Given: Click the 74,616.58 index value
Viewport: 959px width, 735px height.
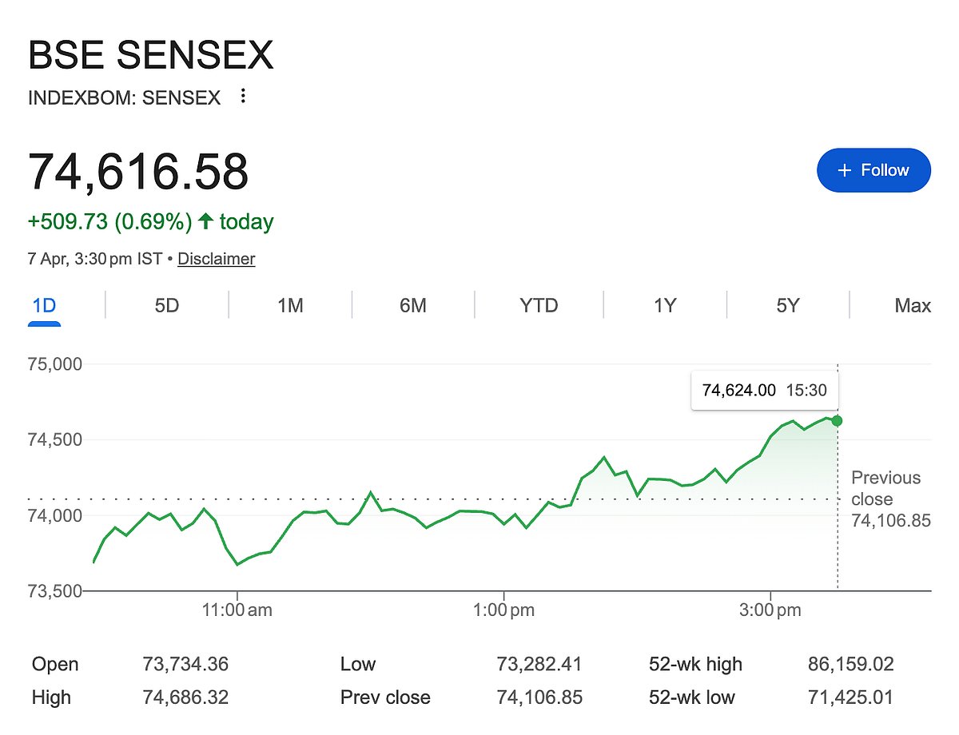Looking at the screenshot, I should click(x=138, y=171).
